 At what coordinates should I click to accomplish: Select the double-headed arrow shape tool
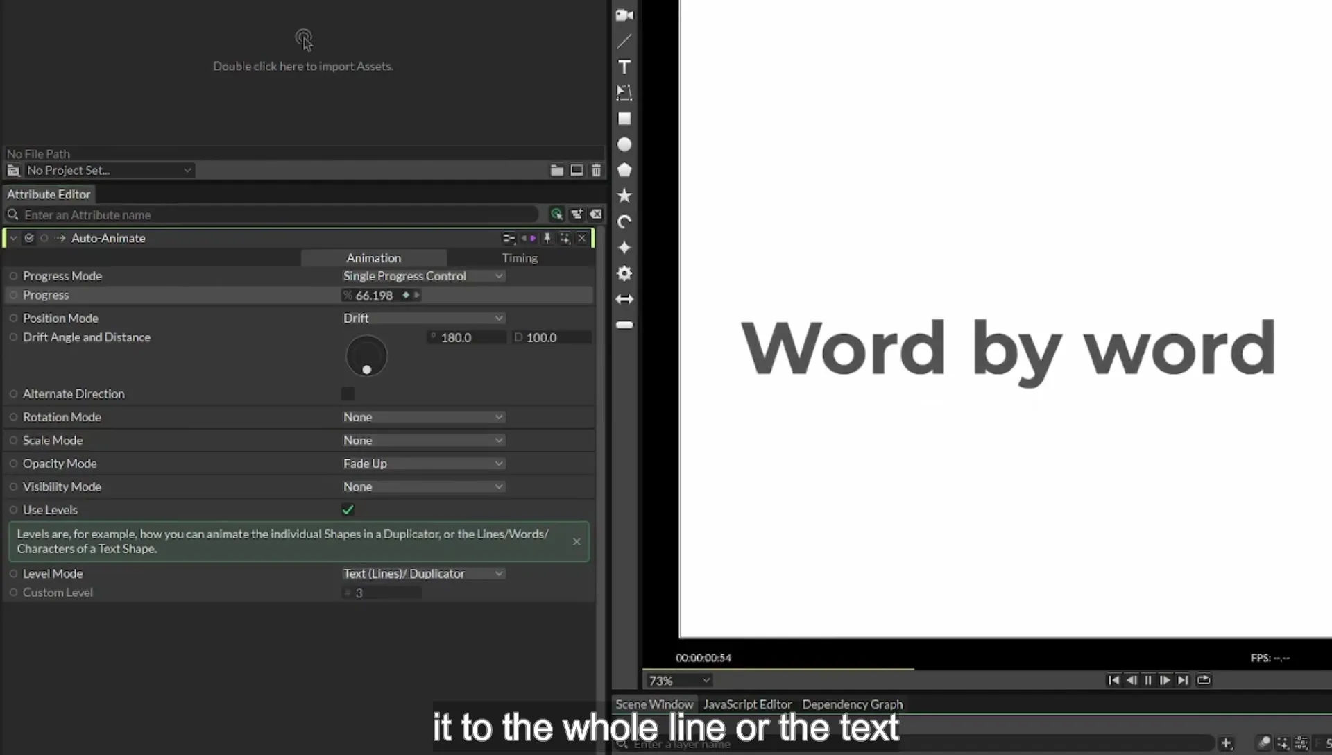pos(624,299)
